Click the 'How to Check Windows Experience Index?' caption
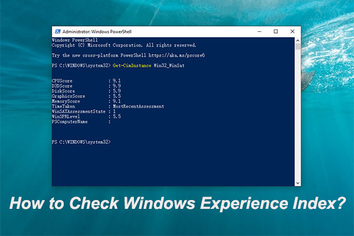Image resolution: width=354 pixels, height=236 pixels. click(178, 203)
